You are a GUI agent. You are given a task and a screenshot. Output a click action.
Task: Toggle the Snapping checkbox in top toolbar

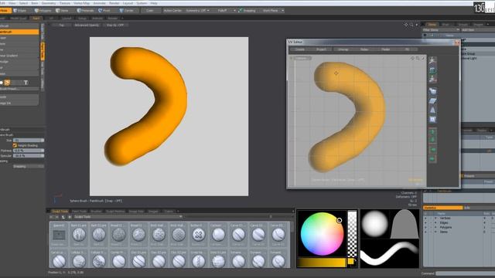tap(241, 10)
